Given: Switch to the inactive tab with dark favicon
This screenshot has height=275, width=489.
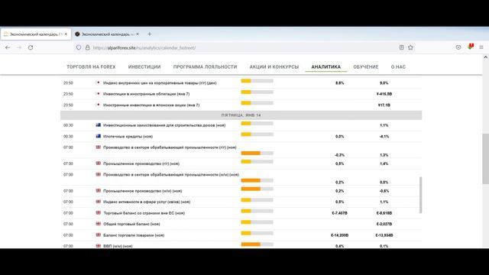Looking at the screenshot, I should point(107,34).
